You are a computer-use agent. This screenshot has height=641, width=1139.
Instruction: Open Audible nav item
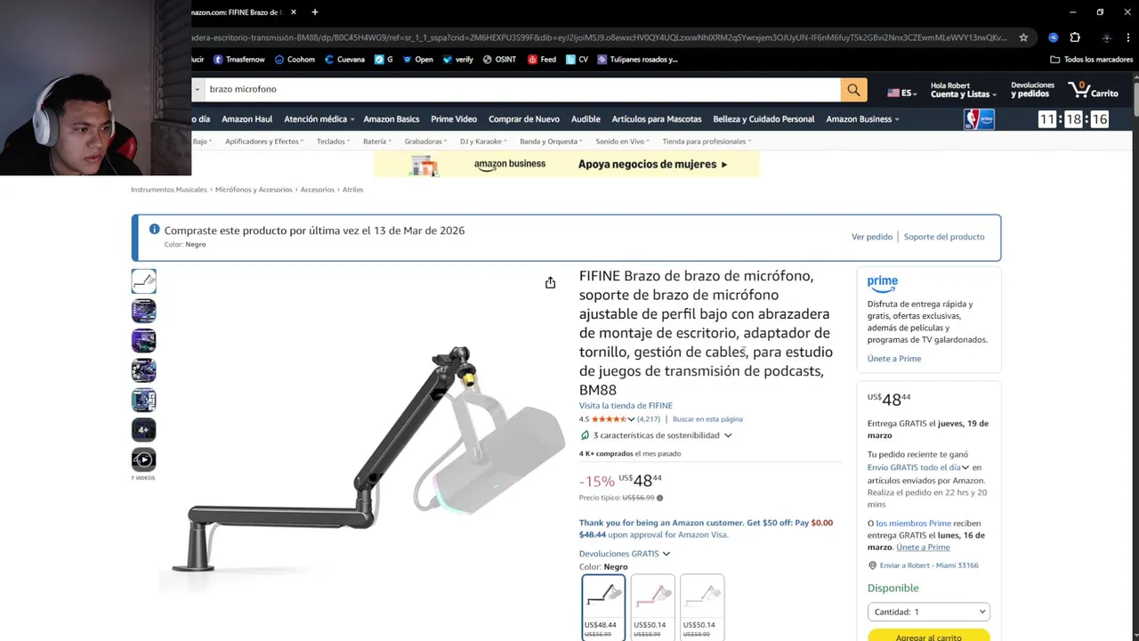pyautogui.click(x=586, y=119)
